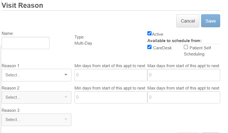Click the Cancel button
228x133 pixels.
[x=188, y=21]
